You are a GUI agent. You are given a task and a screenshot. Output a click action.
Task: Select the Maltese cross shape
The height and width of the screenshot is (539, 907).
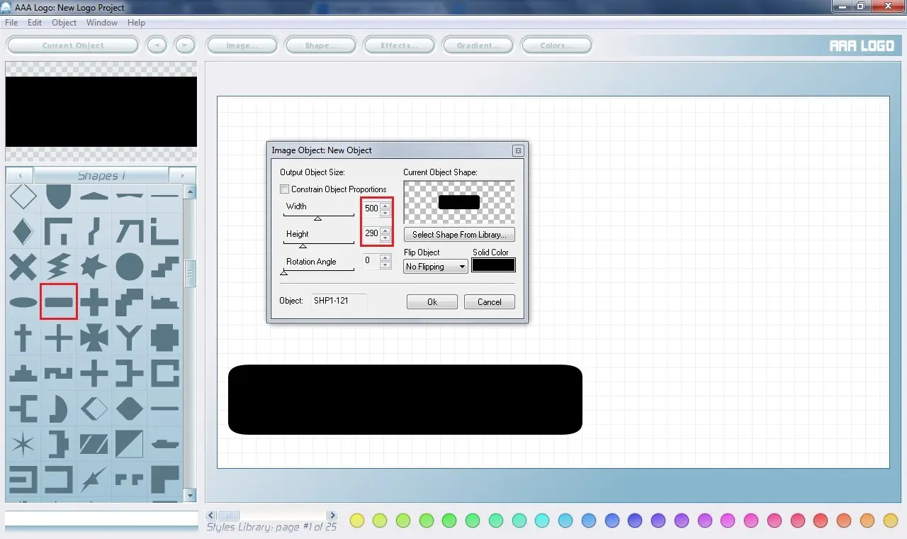coord(94,338)
